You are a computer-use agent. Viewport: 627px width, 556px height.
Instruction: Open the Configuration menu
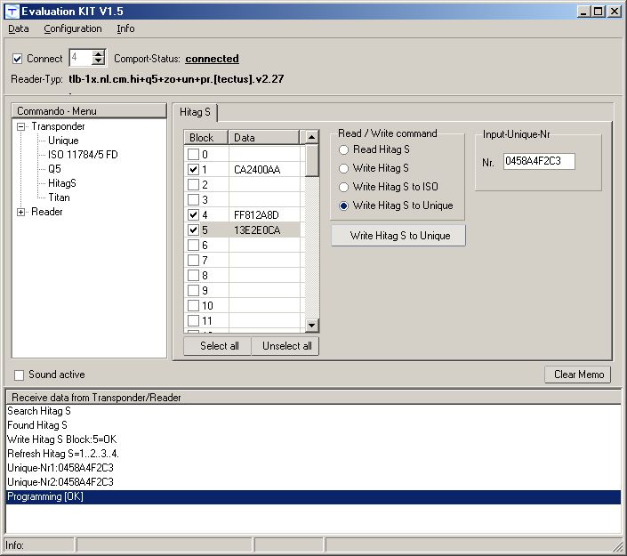click(73, 28)
